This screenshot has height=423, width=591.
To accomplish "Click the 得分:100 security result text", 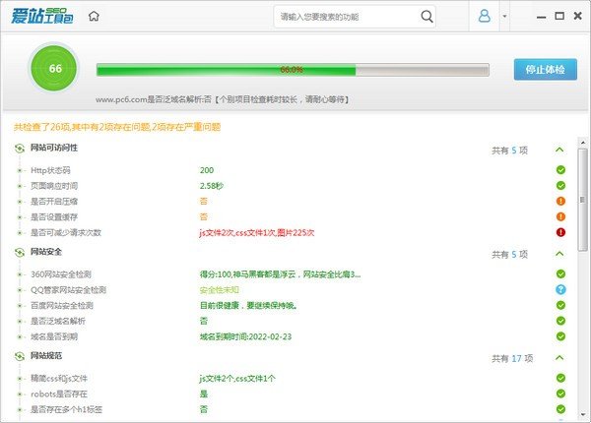I will [x=280, y=274].
